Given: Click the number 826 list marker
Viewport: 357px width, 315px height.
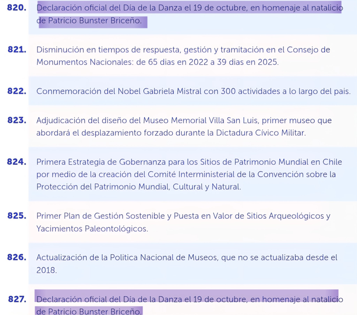Looking at the screenshot, I should (x=16, y=257).
